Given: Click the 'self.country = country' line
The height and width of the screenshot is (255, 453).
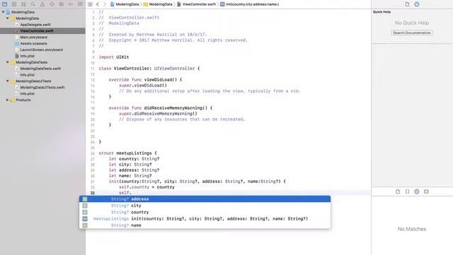Looking at the screenshot, I should pyautogui.click(x=147, y=187).
